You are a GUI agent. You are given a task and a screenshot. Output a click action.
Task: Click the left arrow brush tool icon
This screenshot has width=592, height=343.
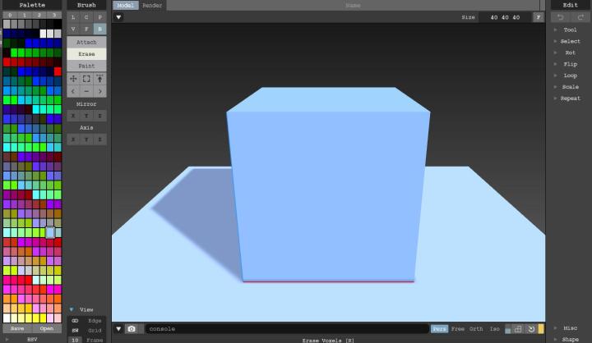click(x=73, y=91)
